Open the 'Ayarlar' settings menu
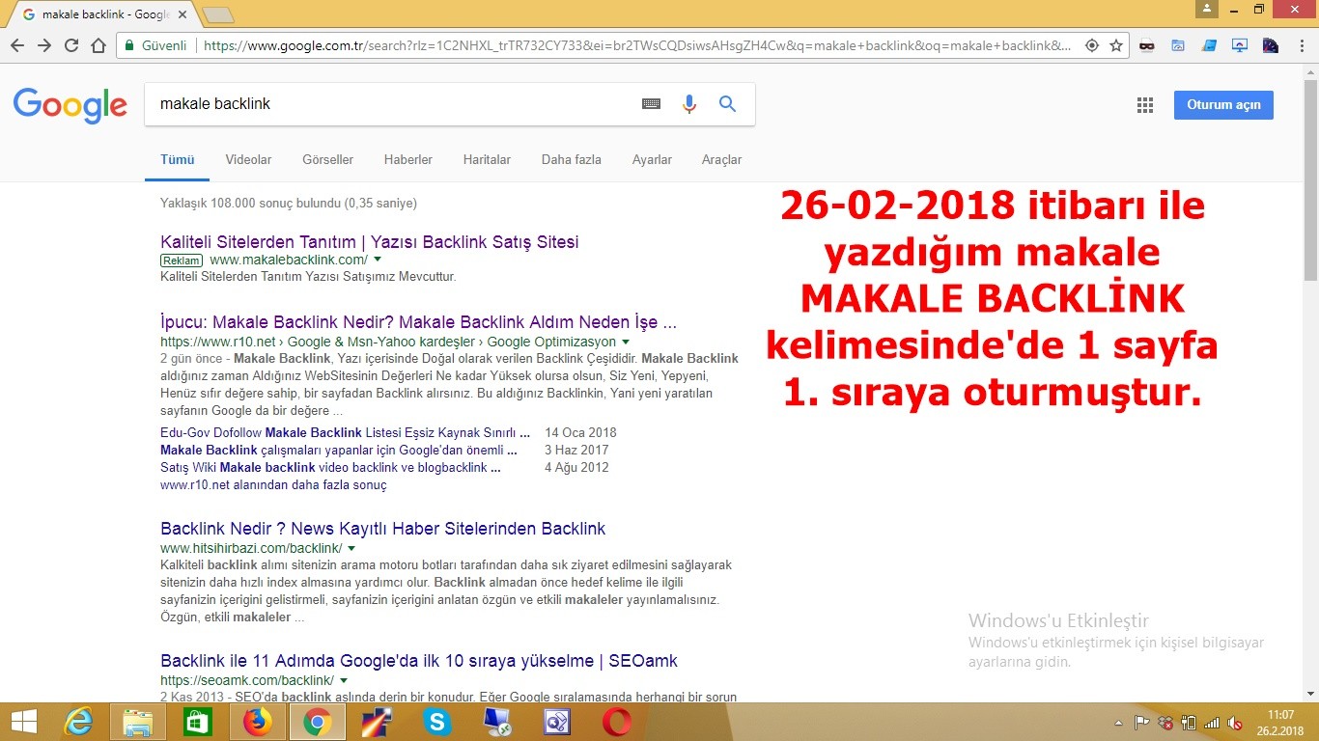The width and height of the screenshot is (1319, 741). (652, 160)
